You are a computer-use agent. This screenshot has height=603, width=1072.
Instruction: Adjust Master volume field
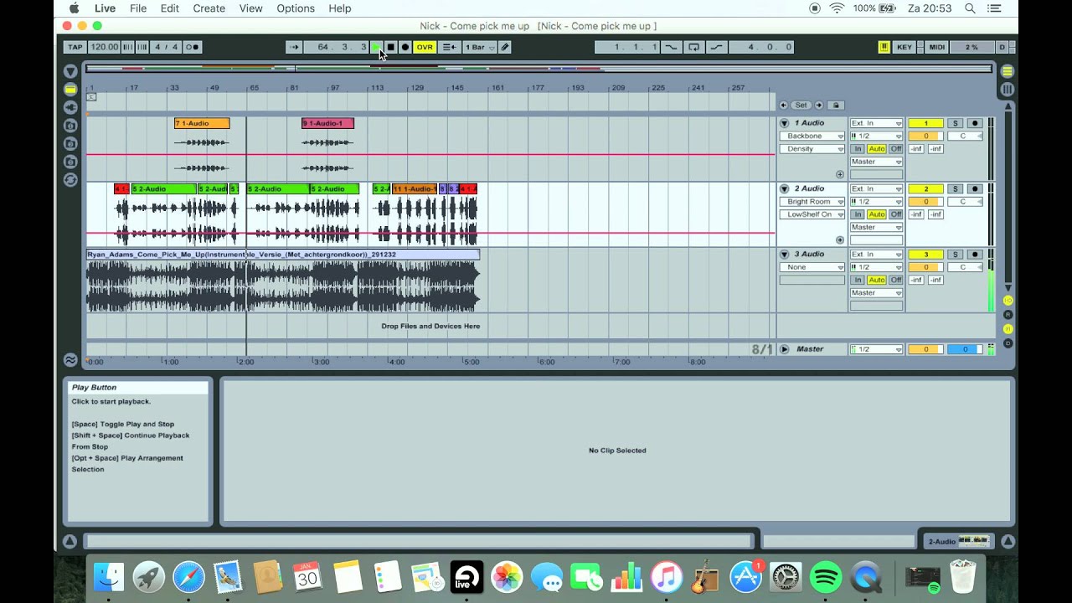925,349
